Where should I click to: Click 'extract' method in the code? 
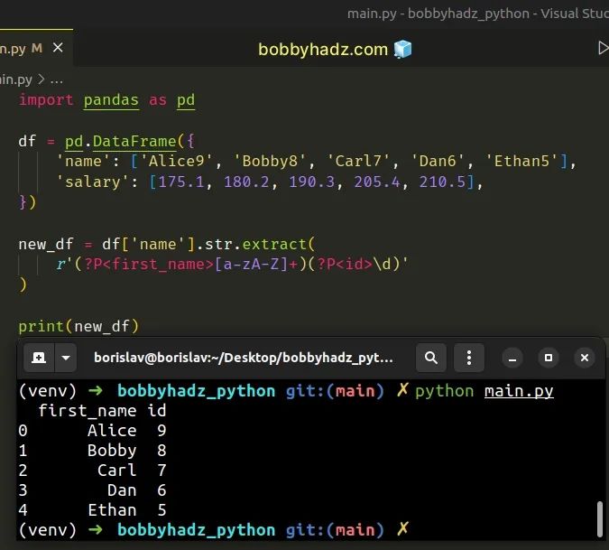point(274,244)
